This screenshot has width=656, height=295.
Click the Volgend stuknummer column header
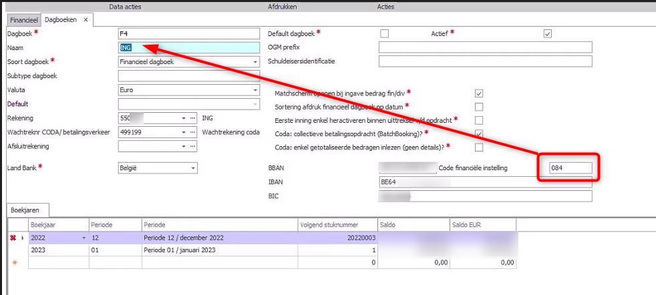point(337,225)
